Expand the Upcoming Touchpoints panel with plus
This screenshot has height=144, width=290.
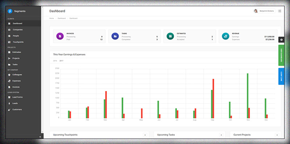coord(145,135)
